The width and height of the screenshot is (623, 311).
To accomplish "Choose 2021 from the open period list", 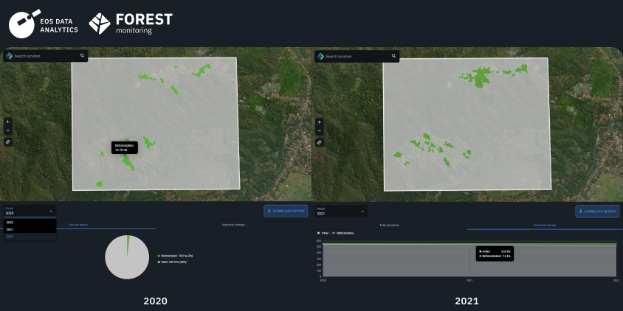I will (30, 229).
